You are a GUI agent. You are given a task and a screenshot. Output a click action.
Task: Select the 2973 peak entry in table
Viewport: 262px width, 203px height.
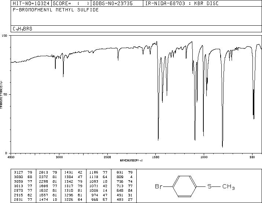[19, 191]
